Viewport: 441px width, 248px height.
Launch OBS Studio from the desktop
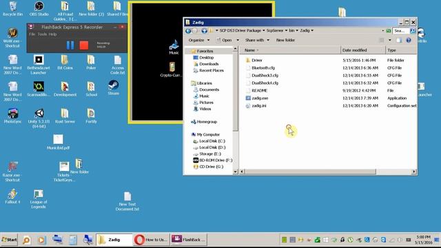pyautogui.click(x=39, y=8)
